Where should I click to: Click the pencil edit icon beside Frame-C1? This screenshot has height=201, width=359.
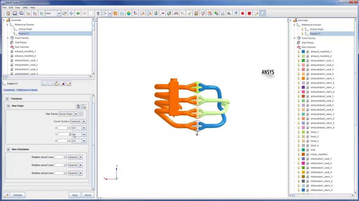coord(69,84)
